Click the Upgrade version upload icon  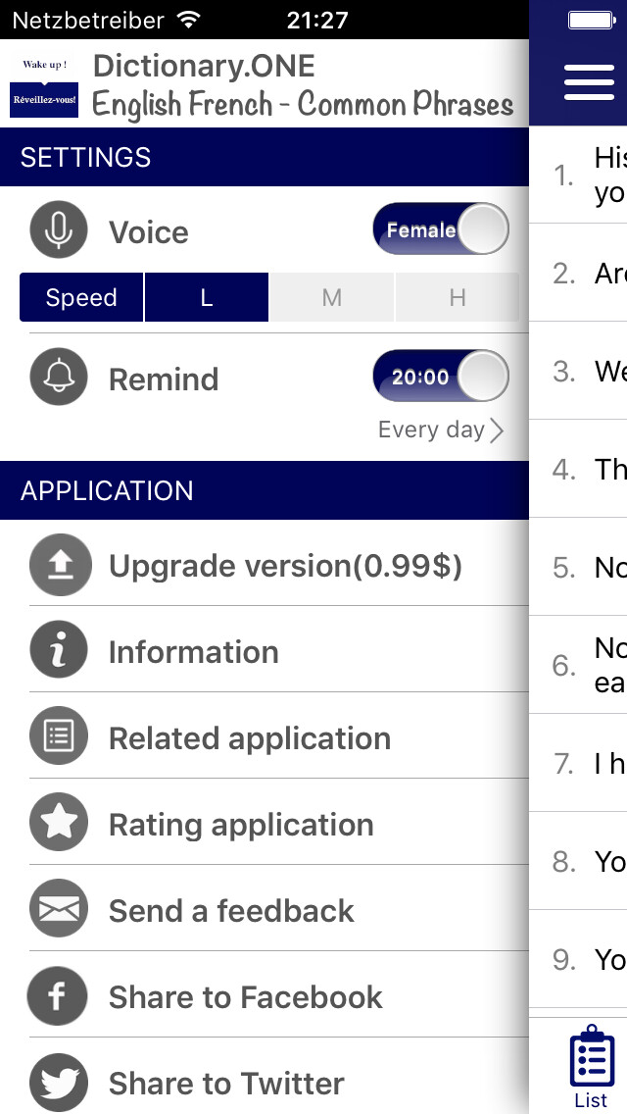61,565
